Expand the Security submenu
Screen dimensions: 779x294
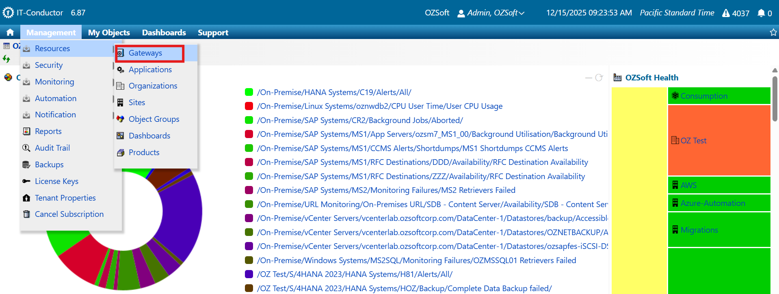pyautogui.click(x=49, y=65)
